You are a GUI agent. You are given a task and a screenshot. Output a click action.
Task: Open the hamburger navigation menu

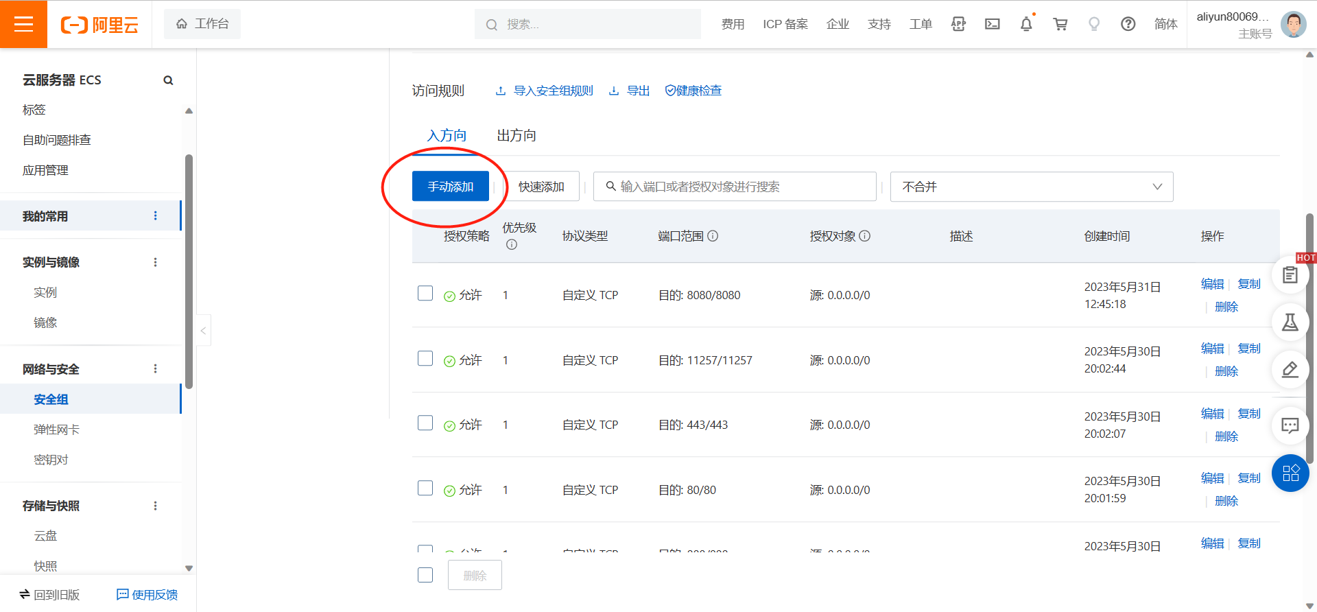(x=23, y=25)
